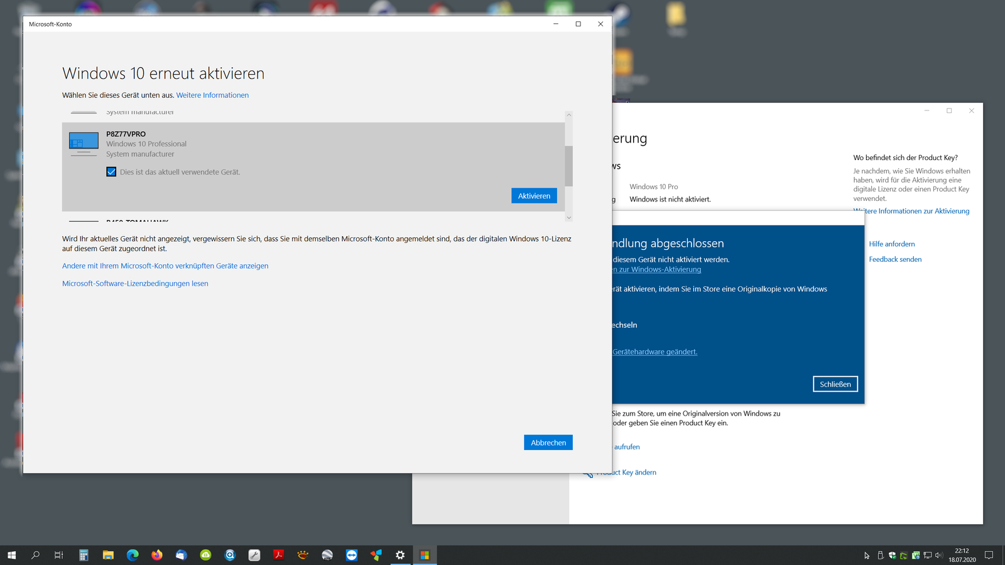
Task: Open the 'Weitere Informationen' link
Action: click(x=212, y=95)
